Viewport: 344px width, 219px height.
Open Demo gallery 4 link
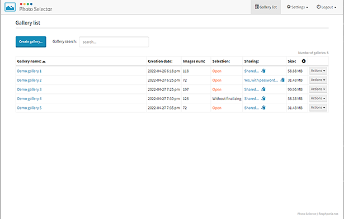coord(29,99)
